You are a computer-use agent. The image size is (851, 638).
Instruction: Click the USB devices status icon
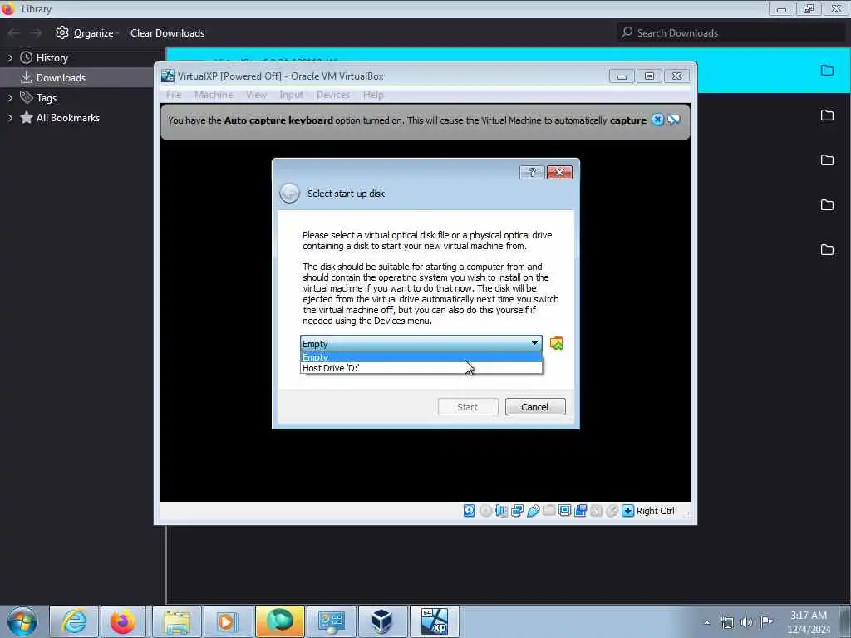pyautogui.click(x=533, y=511)
